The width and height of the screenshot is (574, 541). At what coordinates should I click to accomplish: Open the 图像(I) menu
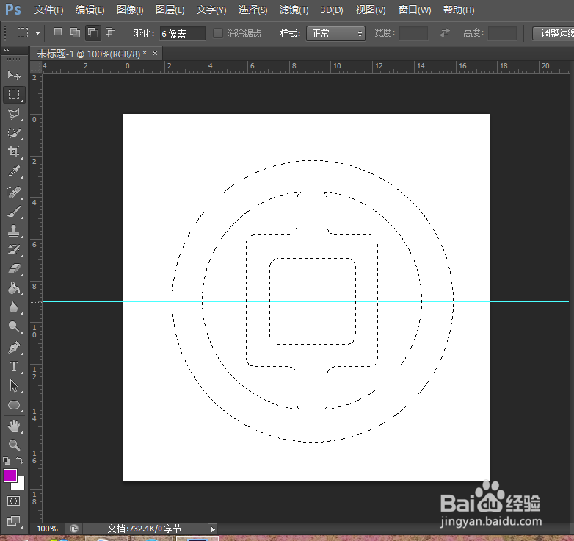tap(130, 10)
